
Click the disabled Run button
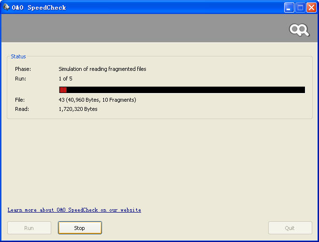click(x=29, y=228)
